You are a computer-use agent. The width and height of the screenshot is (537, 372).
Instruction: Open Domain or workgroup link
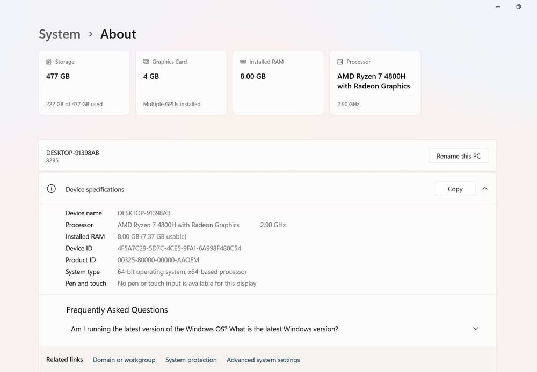pos(124,360)
